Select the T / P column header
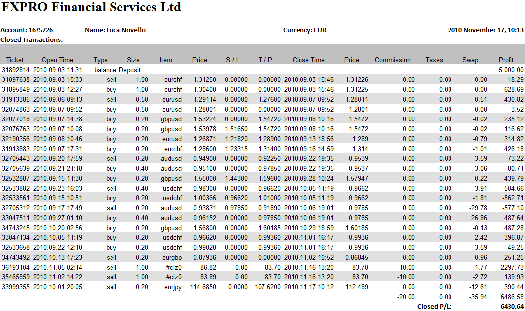 [265, 60]
